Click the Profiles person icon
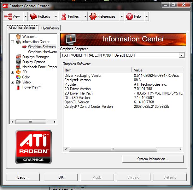Screen dimensions: 193x190 [64, 16]
